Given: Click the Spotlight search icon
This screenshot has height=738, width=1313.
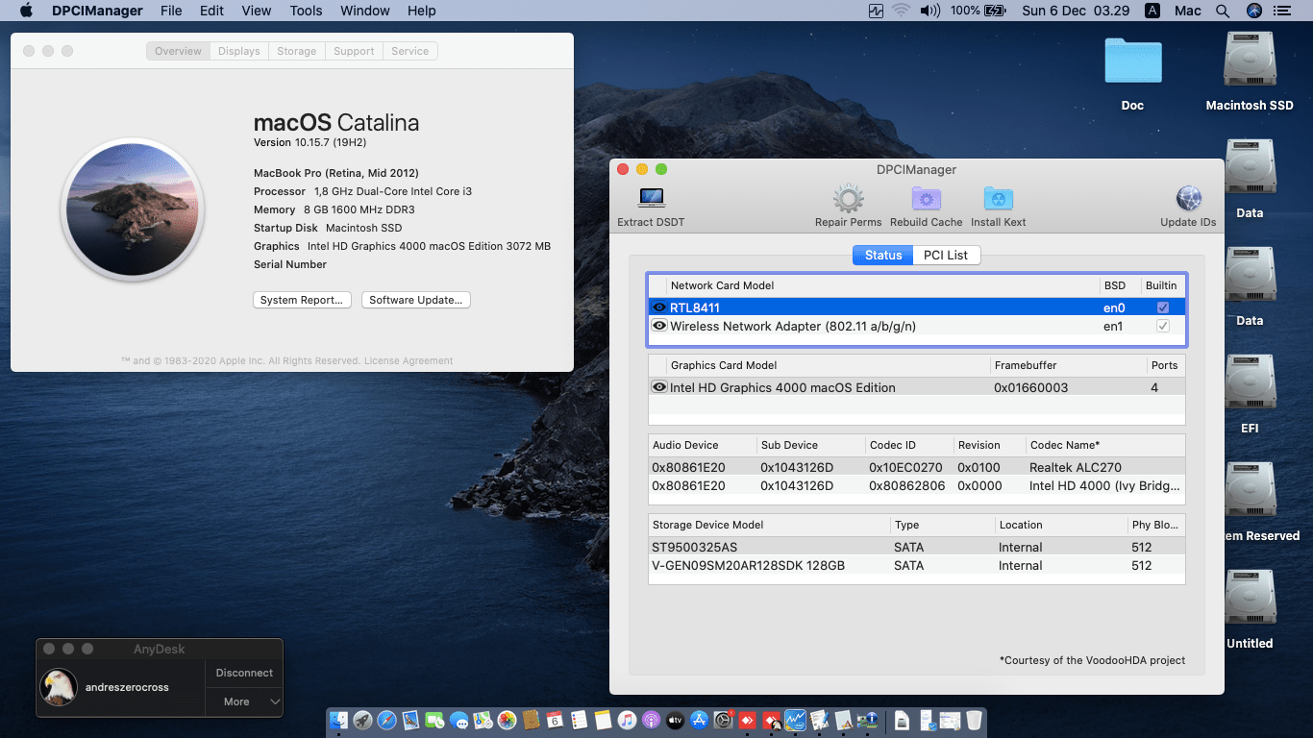Looking at the screenshot, I should point(1223,11).
